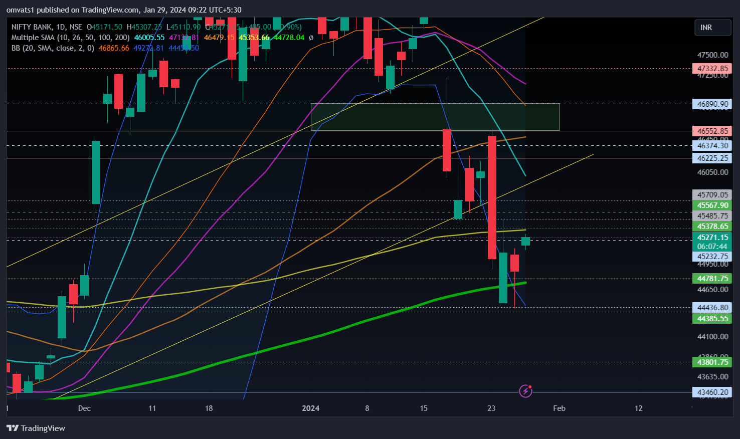Click the 44385.55 green price label

tap(712, 318)
